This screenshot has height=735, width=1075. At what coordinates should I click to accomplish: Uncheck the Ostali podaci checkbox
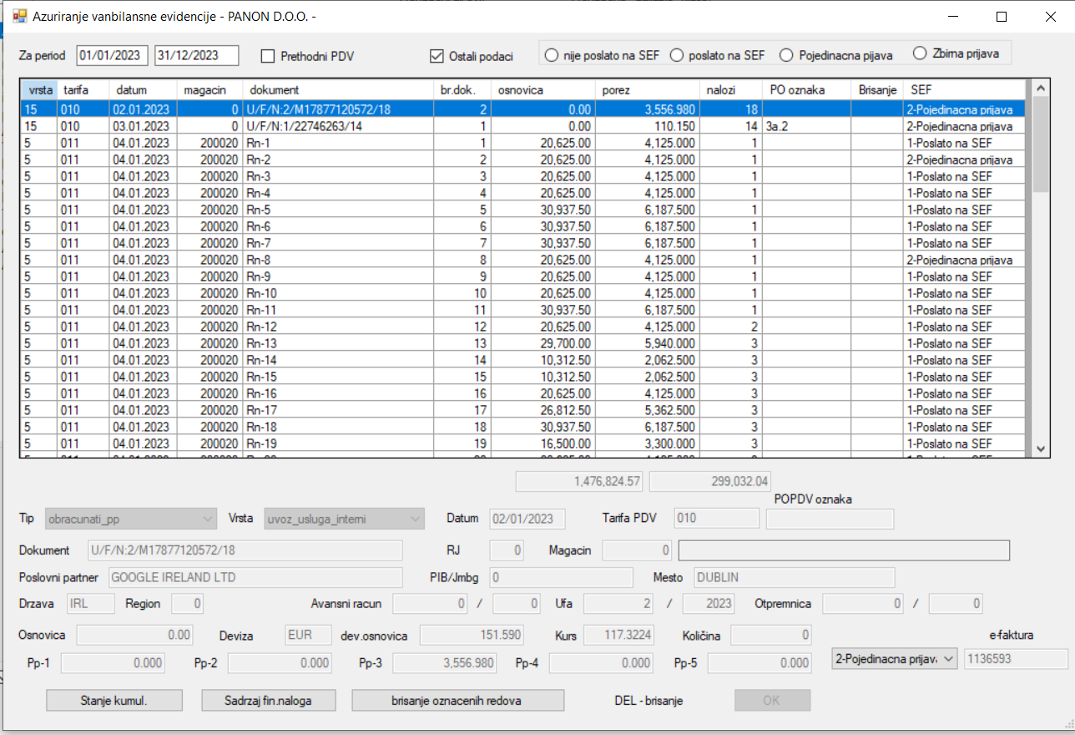437,57
